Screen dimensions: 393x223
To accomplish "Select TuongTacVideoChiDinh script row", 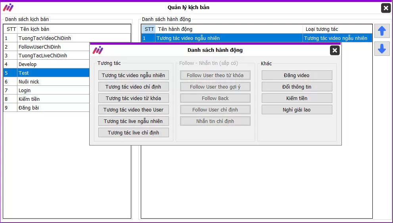I will (x=48, y=38).
